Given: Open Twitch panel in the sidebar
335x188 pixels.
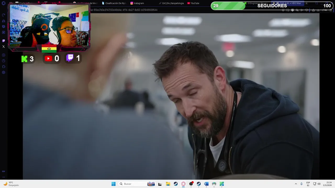Looking at the screenshot, I should click(3, 41).
